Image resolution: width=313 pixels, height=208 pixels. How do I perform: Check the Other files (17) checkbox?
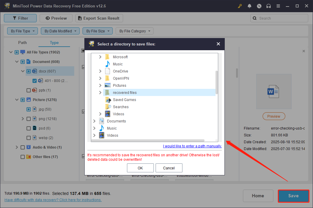[x=23, y=157]
